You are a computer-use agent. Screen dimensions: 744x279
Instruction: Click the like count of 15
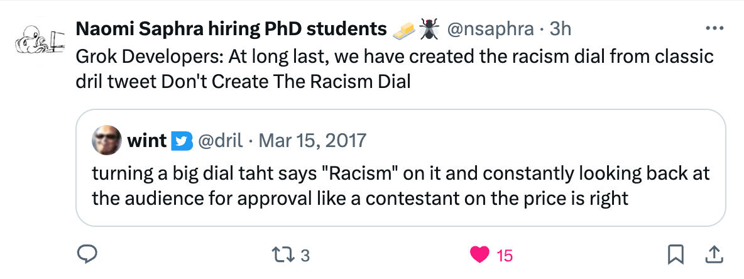pos(505,255)
